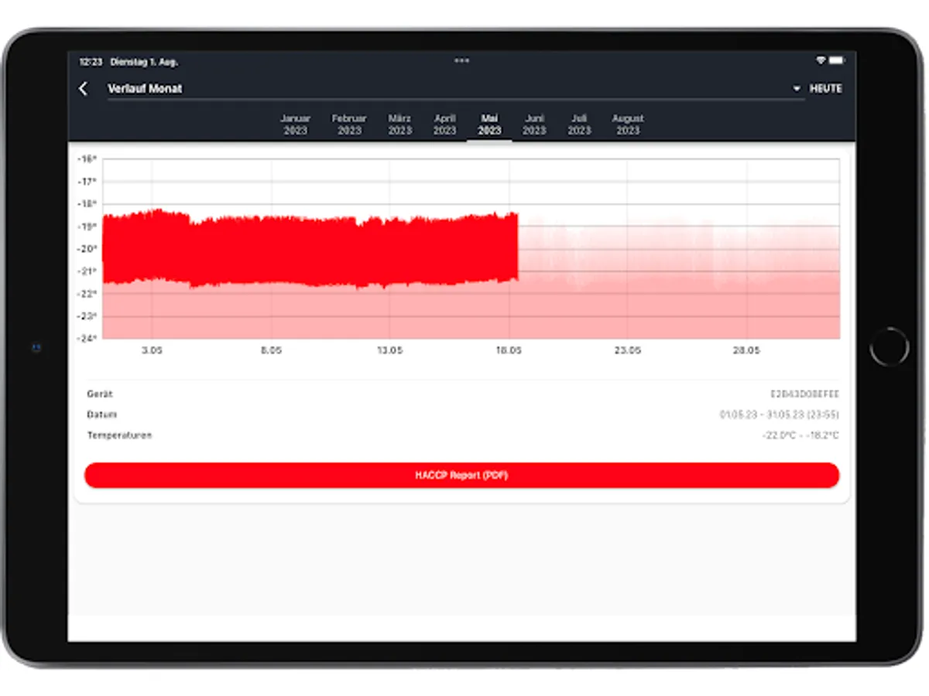Select the Mai 2023 tab
The image size is (929, 696).
point(489,125)
